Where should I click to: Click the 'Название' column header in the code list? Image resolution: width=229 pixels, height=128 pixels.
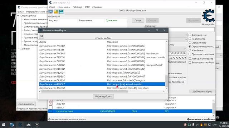point(112,42)
